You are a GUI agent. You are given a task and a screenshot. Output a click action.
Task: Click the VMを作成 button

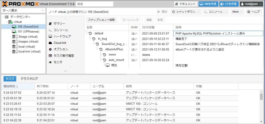pos(208,4)
